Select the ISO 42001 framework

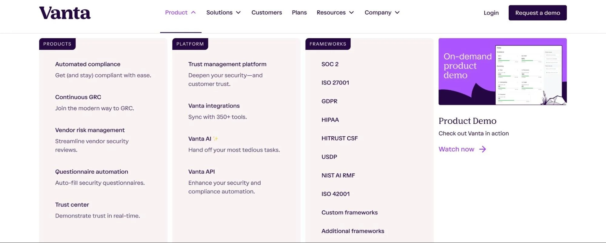336,194
